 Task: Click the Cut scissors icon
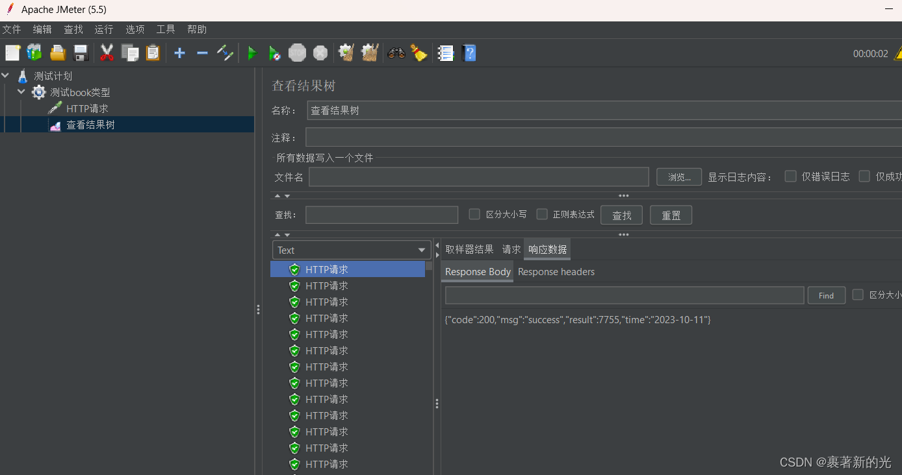coord(107,53)
